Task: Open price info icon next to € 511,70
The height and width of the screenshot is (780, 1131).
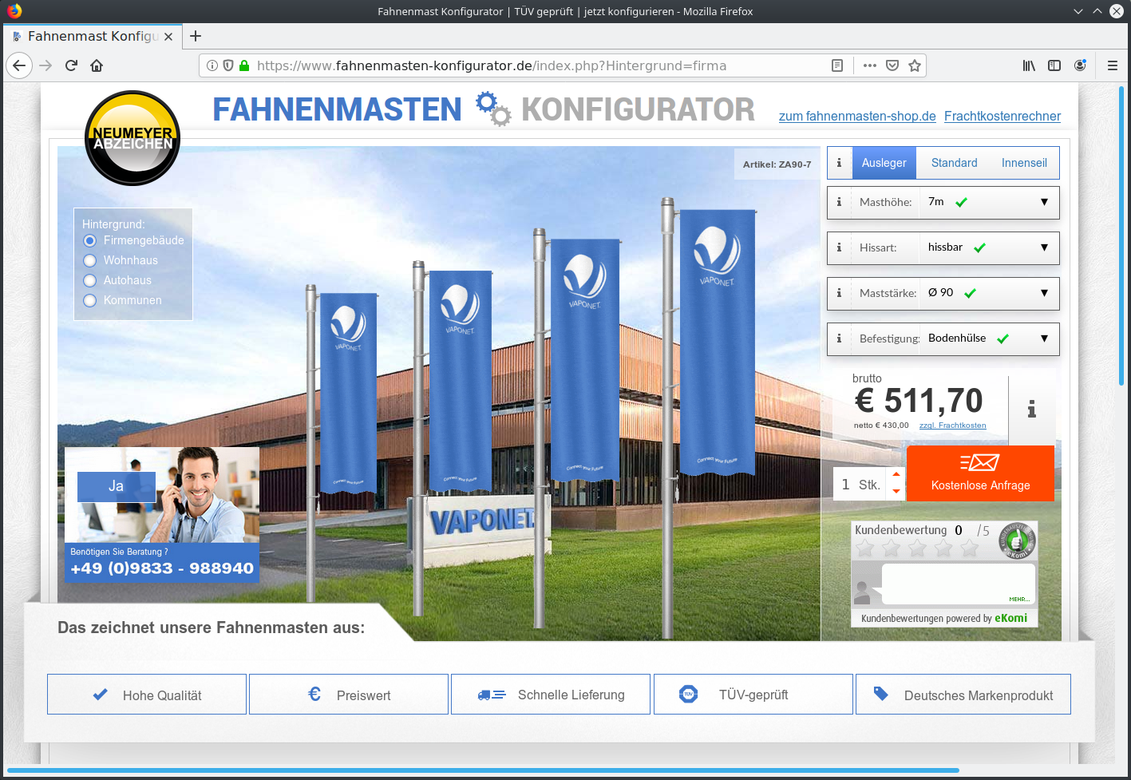Action: [x=1032, y=410]
